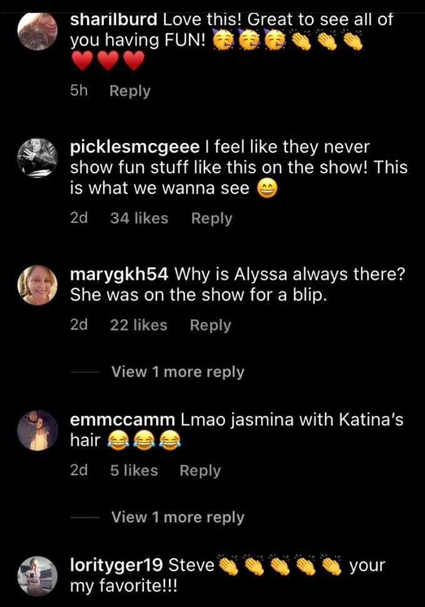
Task: Open the lorityger19 username link
Action: pos(116,565)
